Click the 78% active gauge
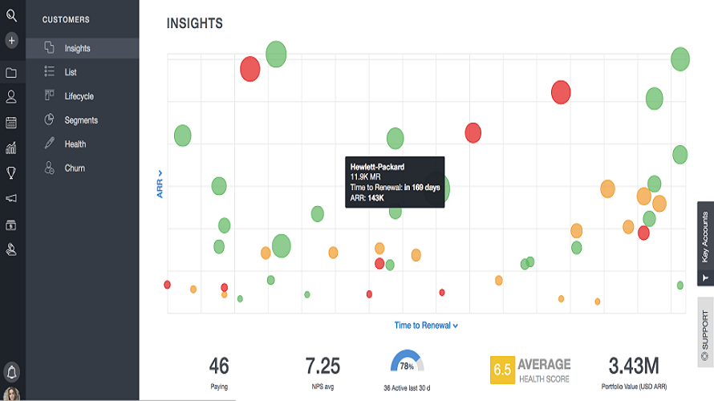714x401 pixels. click(407, 363)
